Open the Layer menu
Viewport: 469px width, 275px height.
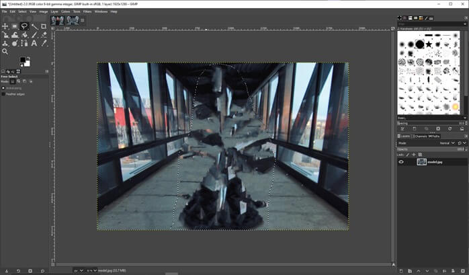click(x=54, y=11)
